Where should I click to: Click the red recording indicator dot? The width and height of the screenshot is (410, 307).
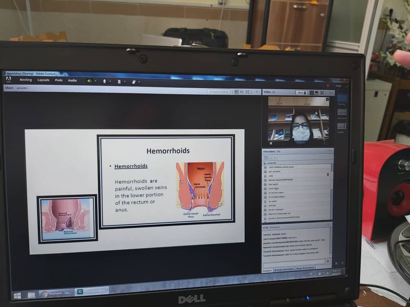coord(328,86)
